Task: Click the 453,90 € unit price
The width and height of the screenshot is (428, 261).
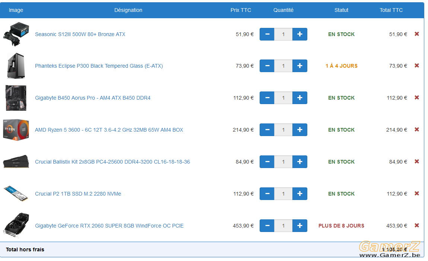Action: click(x=243, y=226)
